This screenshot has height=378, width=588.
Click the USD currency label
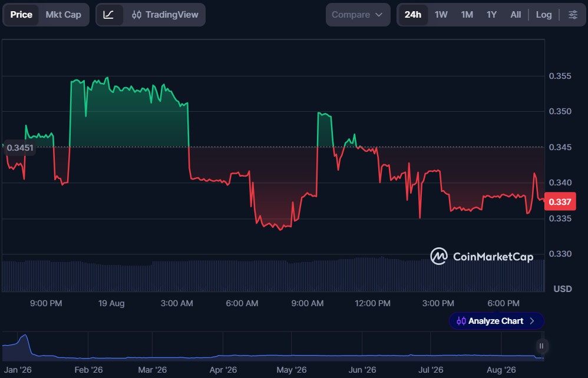[x=563, y=289]
